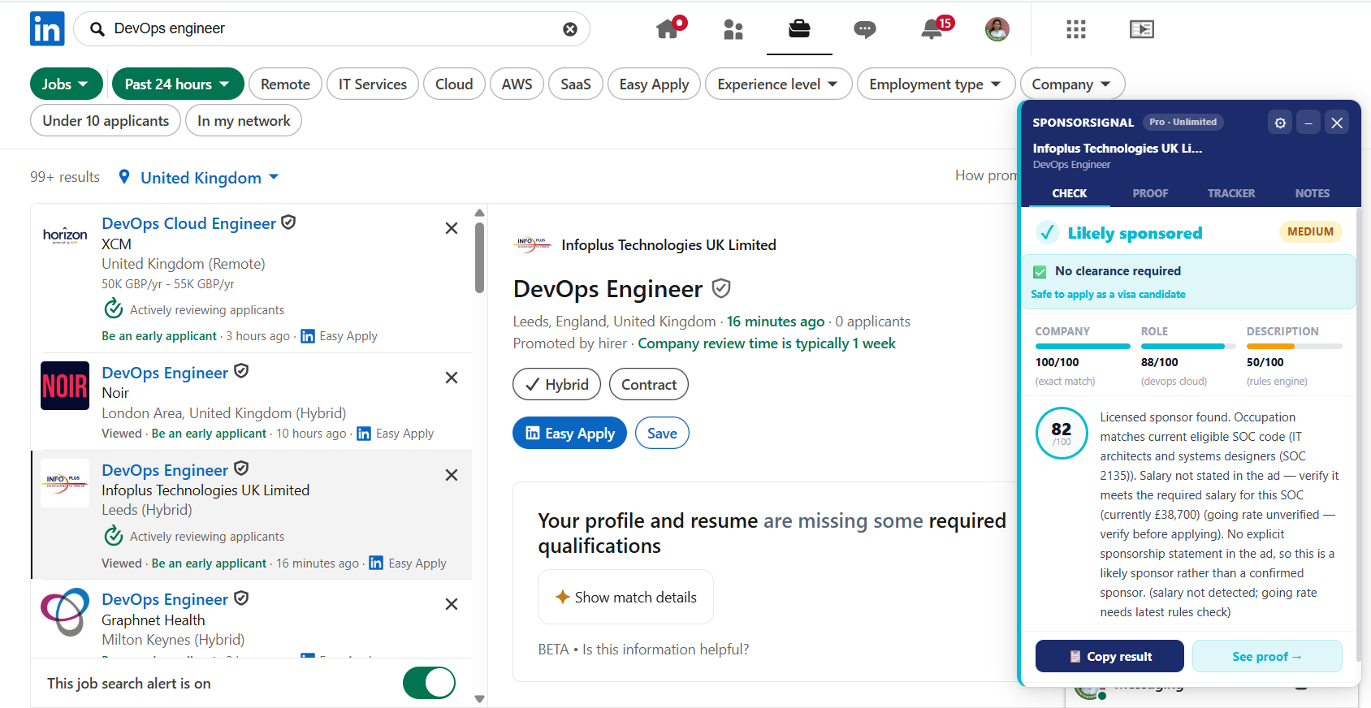Open DevOps Cloud Engineer job title link
The image size is (1371, 708).
[x=188, y=223]
